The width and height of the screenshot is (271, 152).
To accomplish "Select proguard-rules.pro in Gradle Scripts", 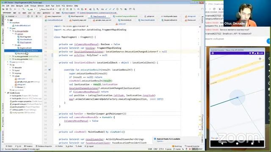I will (19, 104).
